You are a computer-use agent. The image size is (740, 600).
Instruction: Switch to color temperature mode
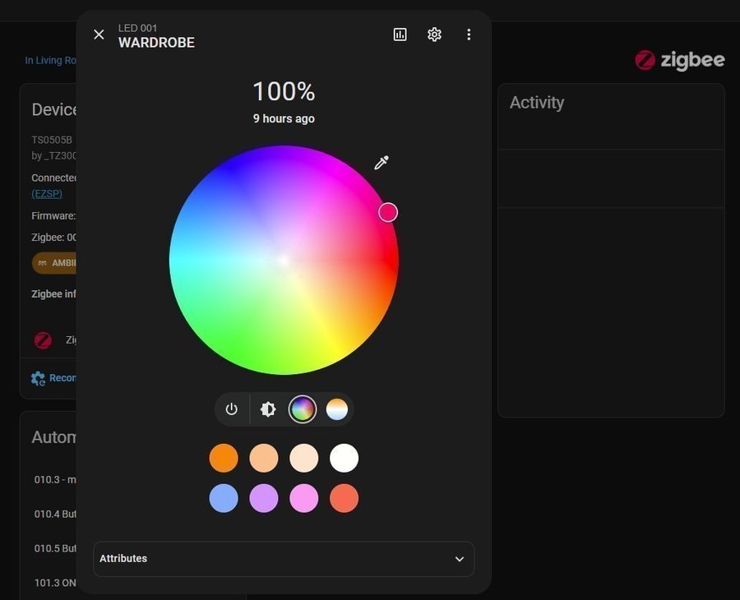337,409
